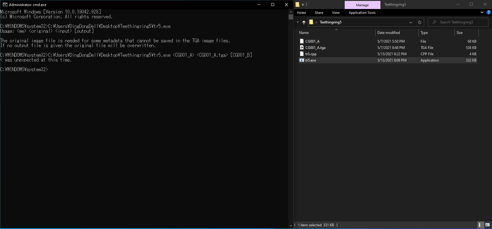
Task: Select the CG001_A.tga file icon
Action: coord(302,47)
